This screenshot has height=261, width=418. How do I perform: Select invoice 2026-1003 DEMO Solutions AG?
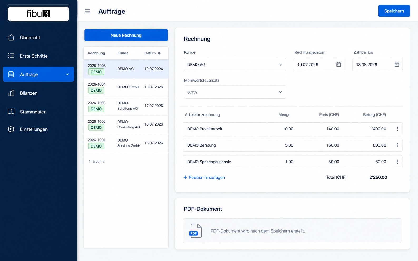tap(126, 106)
